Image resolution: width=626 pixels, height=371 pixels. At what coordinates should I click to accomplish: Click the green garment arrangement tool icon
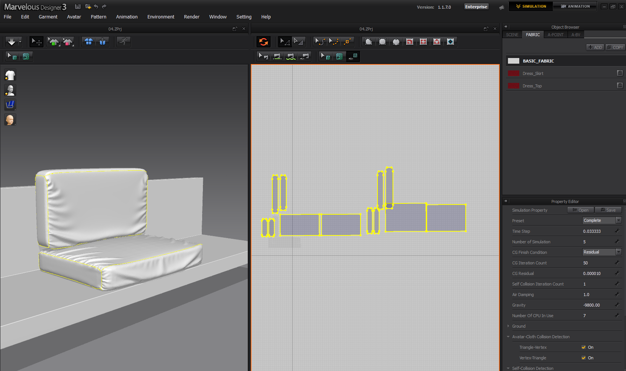(54, 42)
